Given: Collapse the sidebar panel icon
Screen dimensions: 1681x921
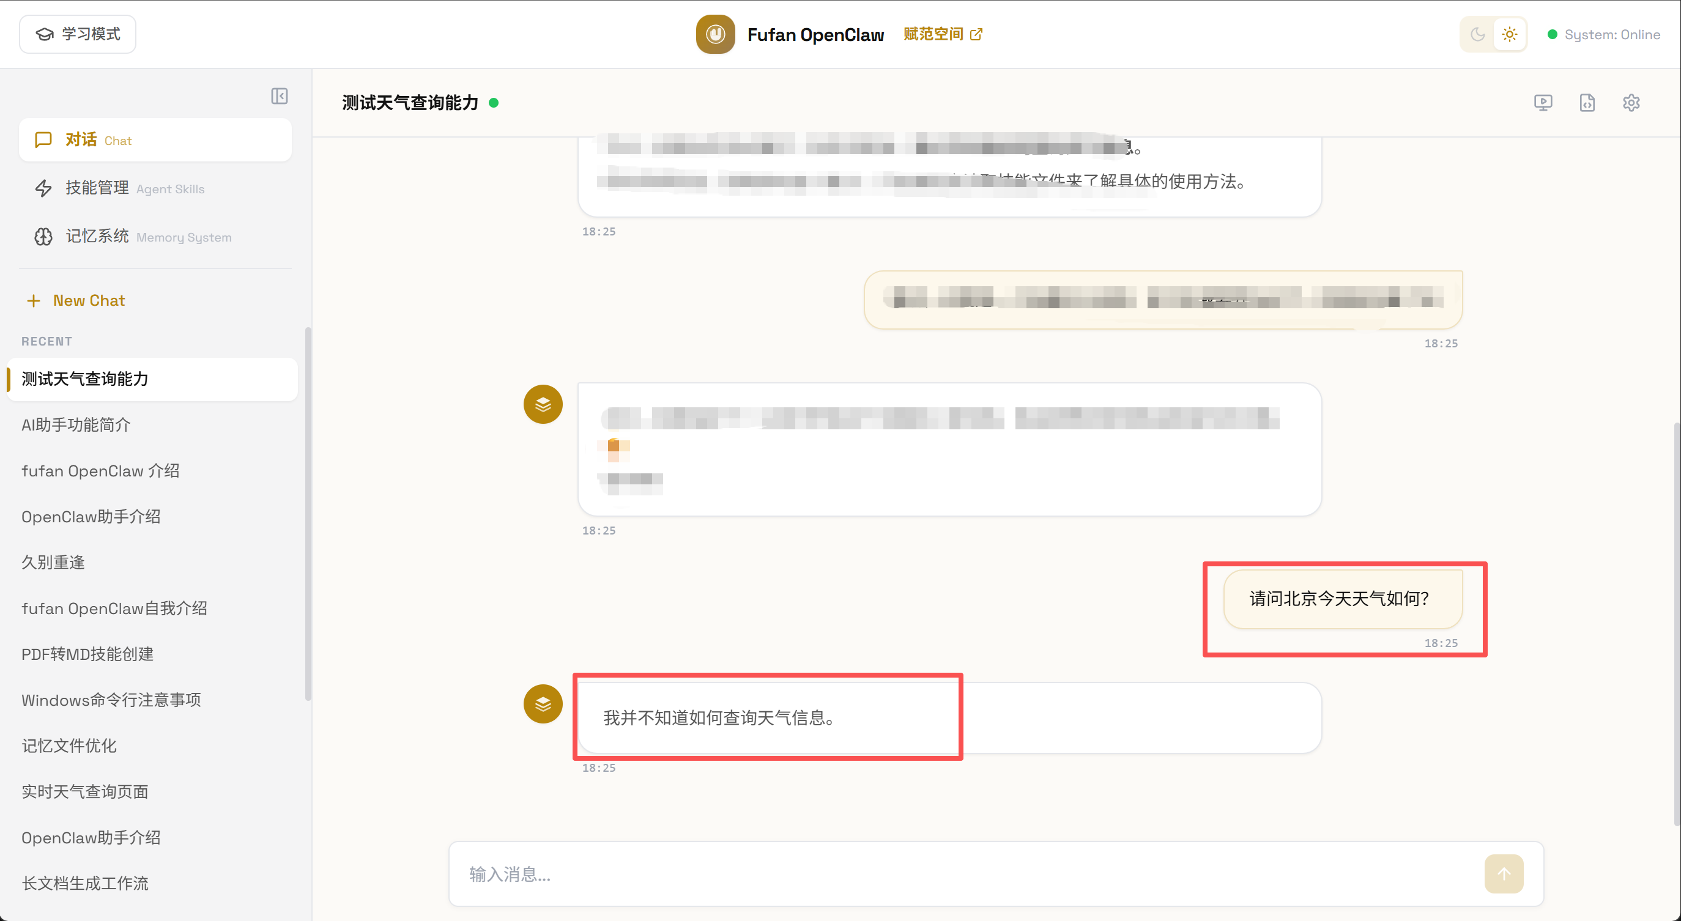Looking at the screenshot, I should (280, 96).
